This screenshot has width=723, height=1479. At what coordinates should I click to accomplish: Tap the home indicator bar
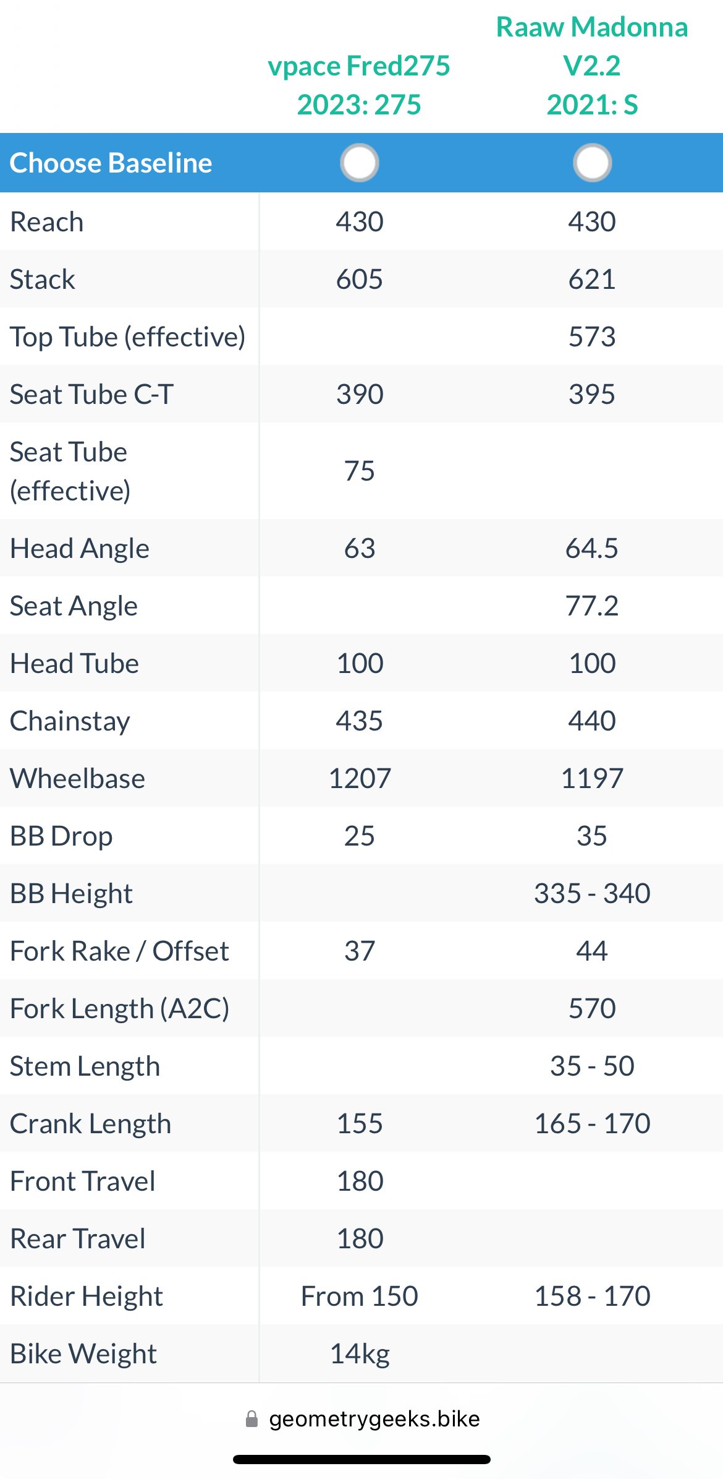(361, 1459)
